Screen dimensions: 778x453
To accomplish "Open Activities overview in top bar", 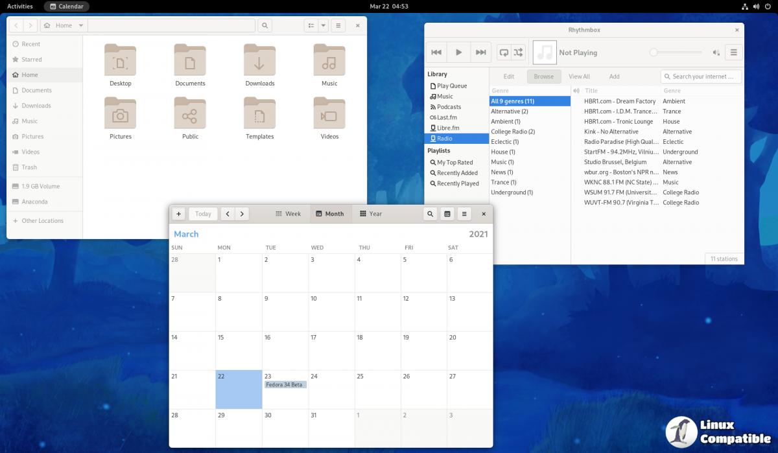I will click(20, 6).
